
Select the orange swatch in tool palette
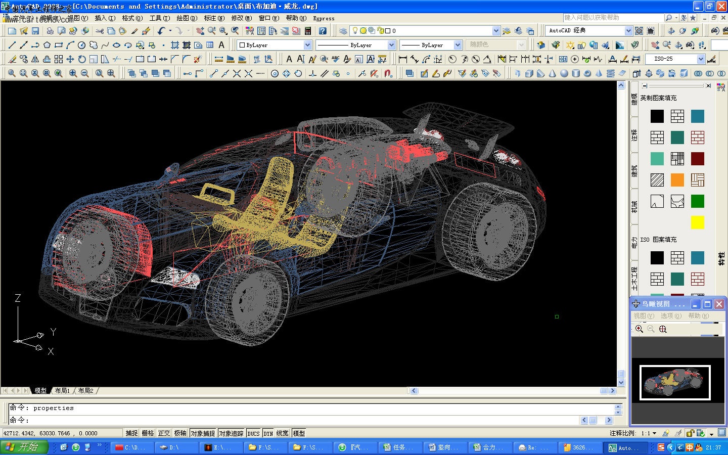pyautogui.click(x=677, y=180)
